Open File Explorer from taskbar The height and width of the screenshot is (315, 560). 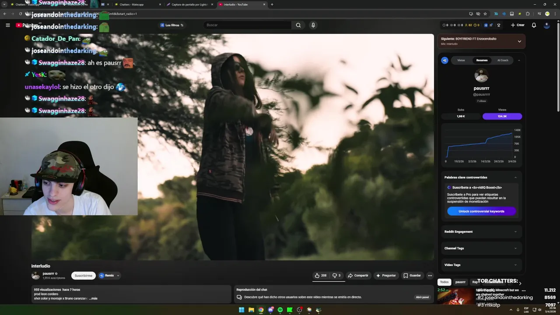pyautogui.click(x=251, y=310)
